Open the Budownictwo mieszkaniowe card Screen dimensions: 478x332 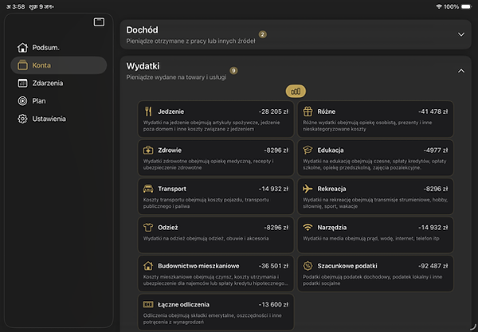(x=216, y=272)
